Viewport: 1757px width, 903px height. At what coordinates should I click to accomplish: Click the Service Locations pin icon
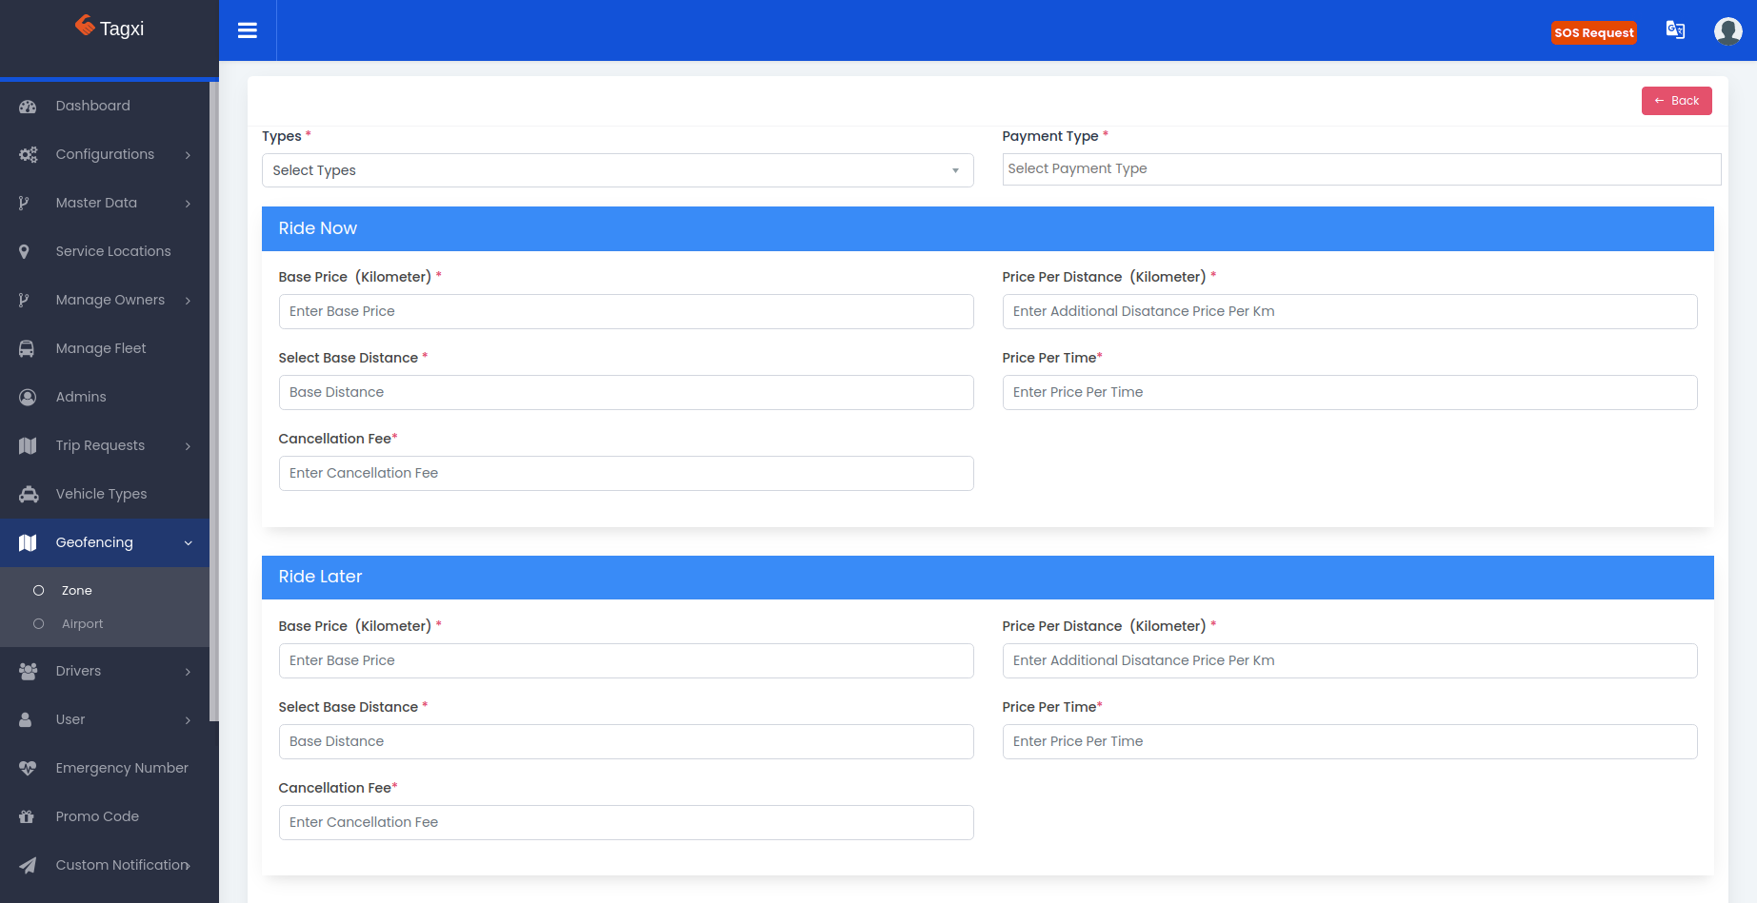click(x=25, y=252)
